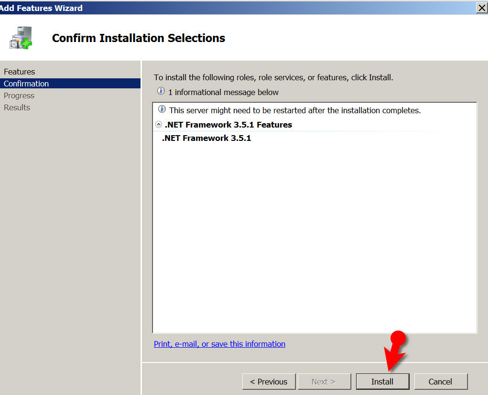Viewport: 488px width, 395px height.
Task: Click info icon beside '1 informational message below'
Action: 161,91
